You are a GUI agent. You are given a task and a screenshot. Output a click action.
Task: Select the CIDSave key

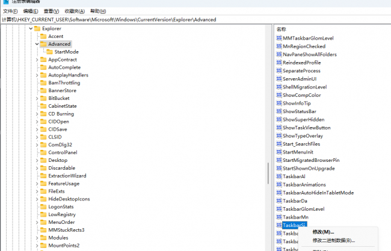pyautogui.click(x=58, y=129)
